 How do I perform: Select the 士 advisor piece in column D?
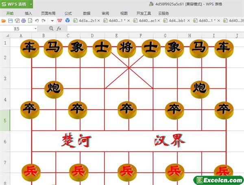tap(102, 48)
